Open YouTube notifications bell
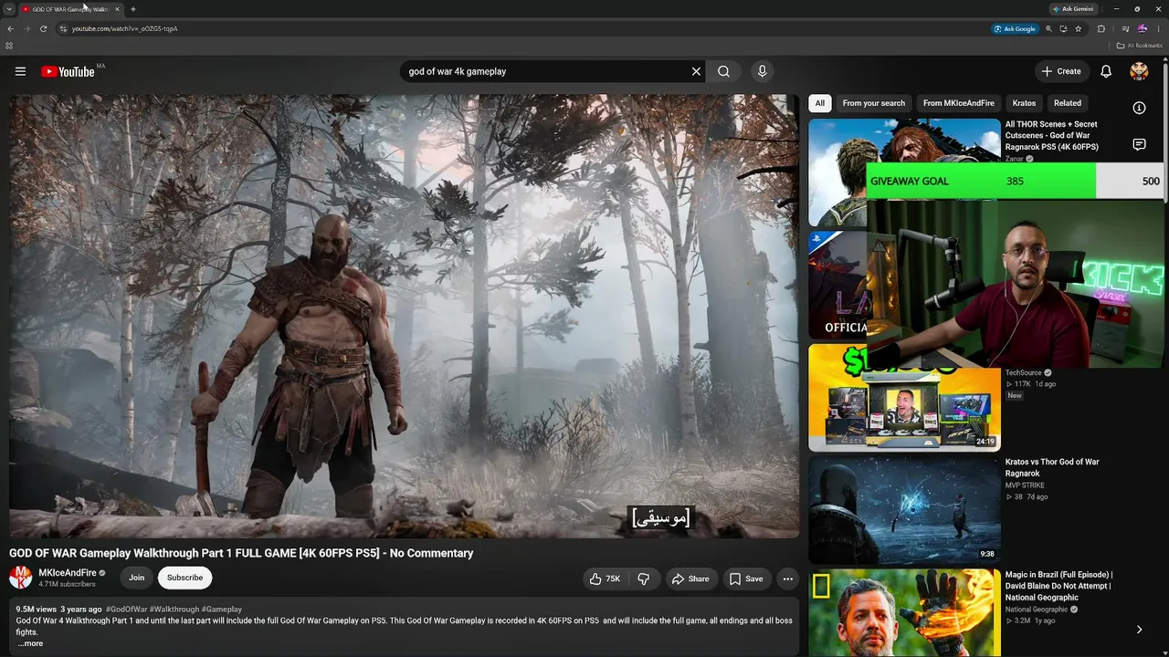Screen dimensions: 1169x657 pos(1106,71)
